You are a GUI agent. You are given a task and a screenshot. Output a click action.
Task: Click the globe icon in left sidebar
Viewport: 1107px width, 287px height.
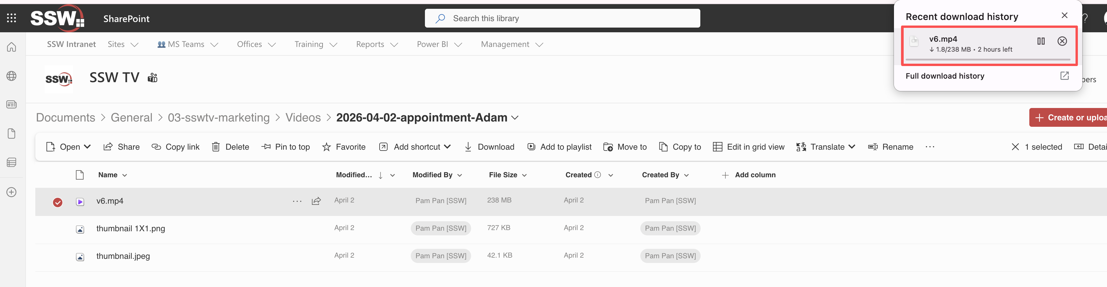pyautogui.click(x=11, y=76)
